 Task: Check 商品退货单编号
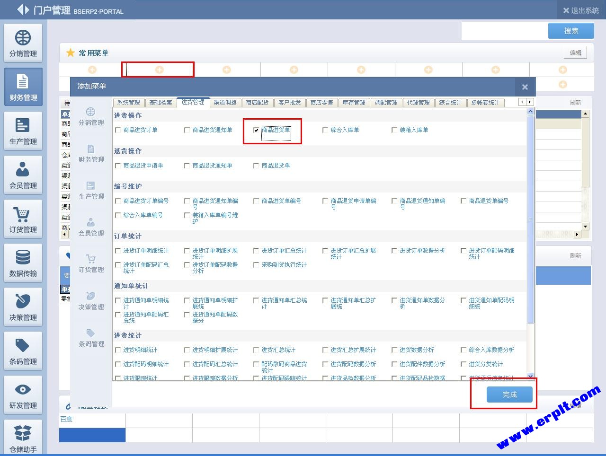coord(463,201)
